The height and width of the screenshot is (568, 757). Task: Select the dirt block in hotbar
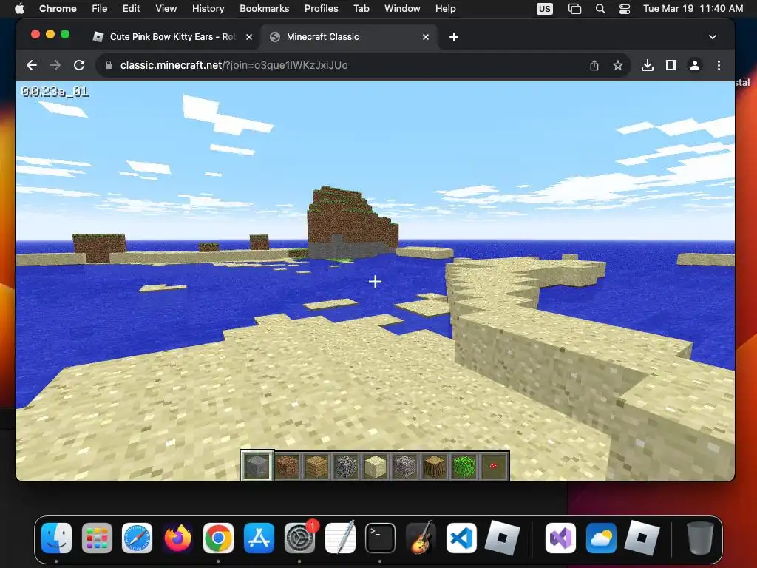pyautogui.click(x=288, y=466)
